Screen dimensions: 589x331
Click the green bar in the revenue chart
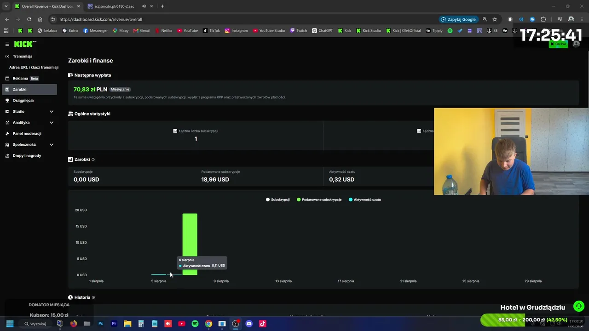point(190,244)
